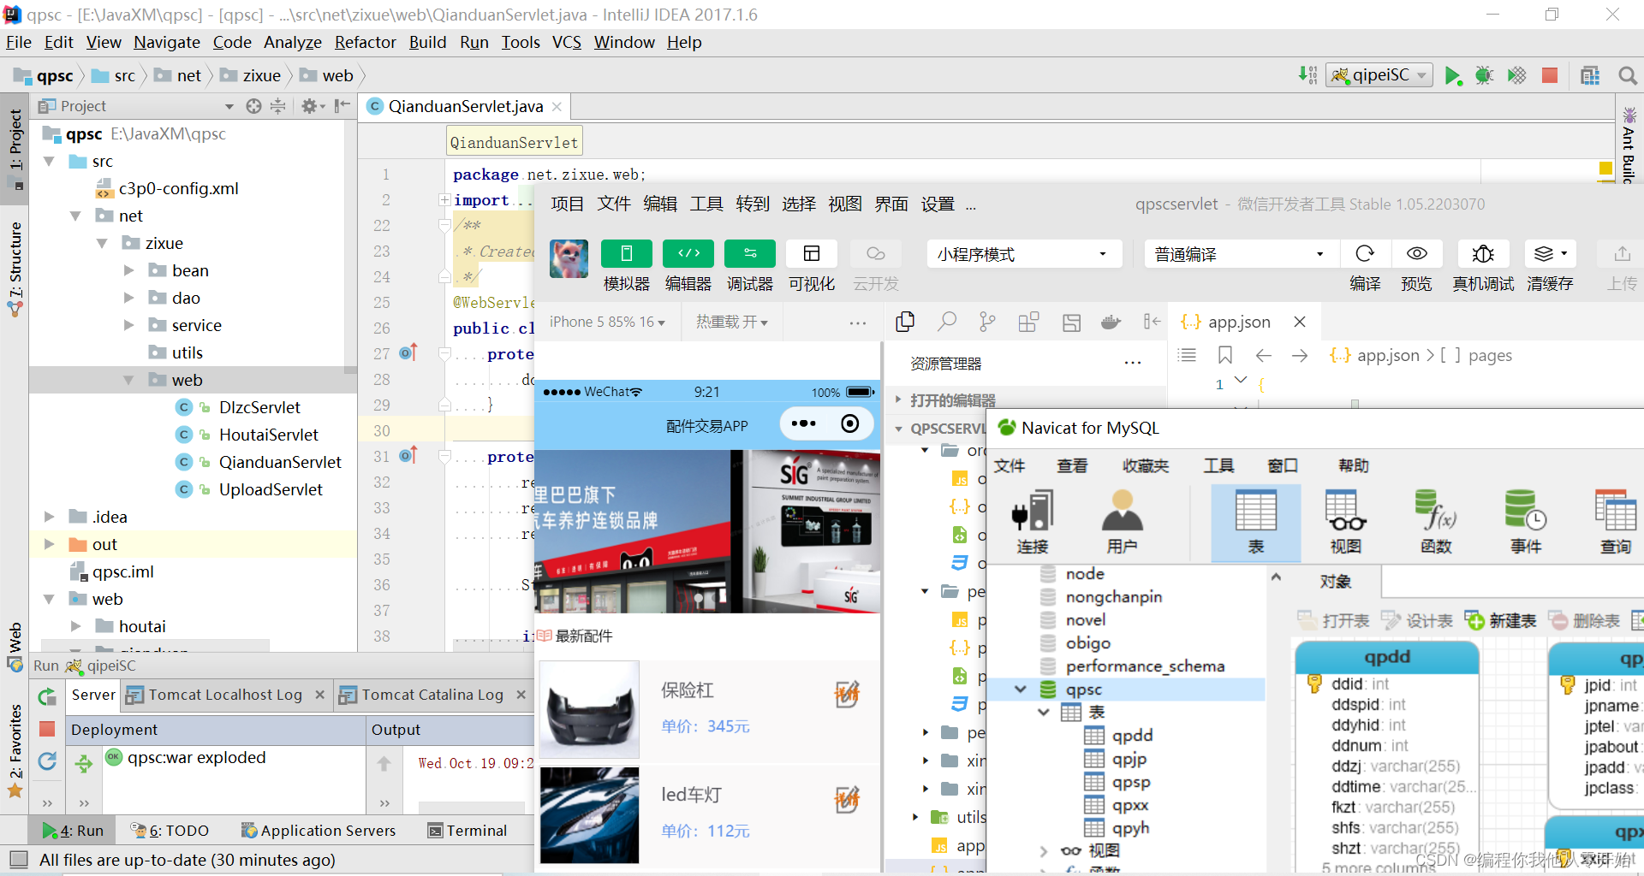
Task: Click Navicat 视图 view icon
Action: pos(1345,522)
